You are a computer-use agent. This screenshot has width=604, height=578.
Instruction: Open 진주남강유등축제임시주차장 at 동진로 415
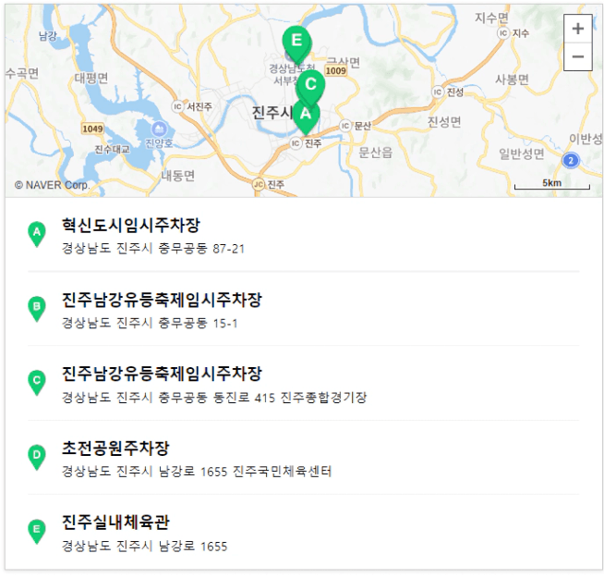pos(162,374)
